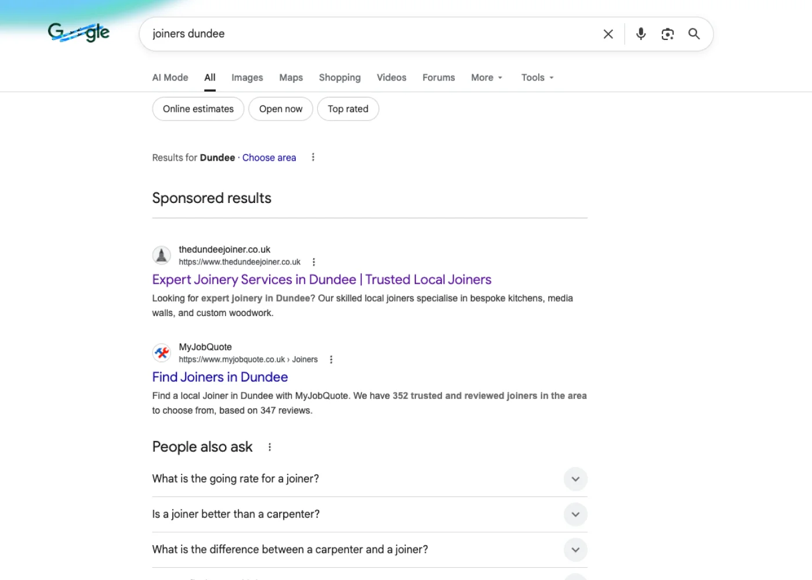Viewport: 812px width, 580px height.
Task: Open the three-dot menu beside MyJobQuote result
Action: (x=331, y=359)
